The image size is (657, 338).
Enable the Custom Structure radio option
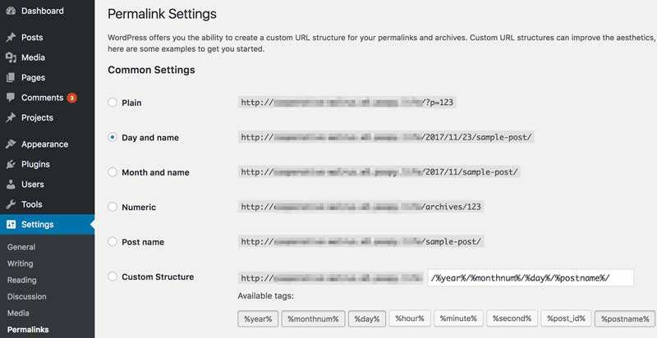pyautogui.click(x=113, y=277)
